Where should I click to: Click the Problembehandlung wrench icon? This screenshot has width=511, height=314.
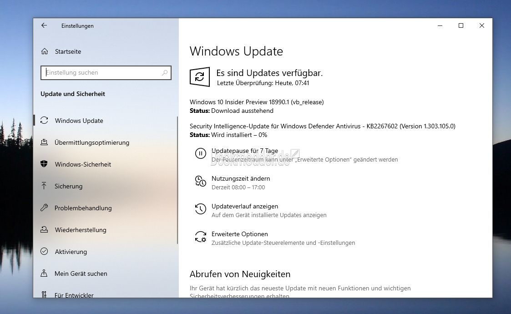pyautogui.click(x=44, y=208)
